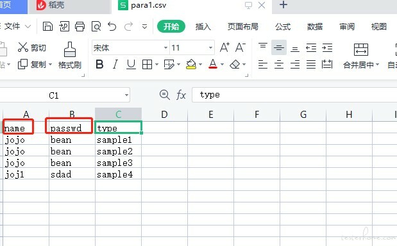Click the cell borders icon
The height and width of the screenshot is (246, 397).
pyautogui.click(x=147, y=65)
